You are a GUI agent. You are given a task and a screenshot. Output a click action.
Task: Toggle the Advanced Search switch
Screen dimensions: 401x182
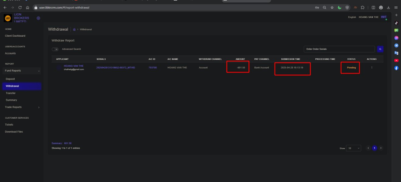click(55, 49)
